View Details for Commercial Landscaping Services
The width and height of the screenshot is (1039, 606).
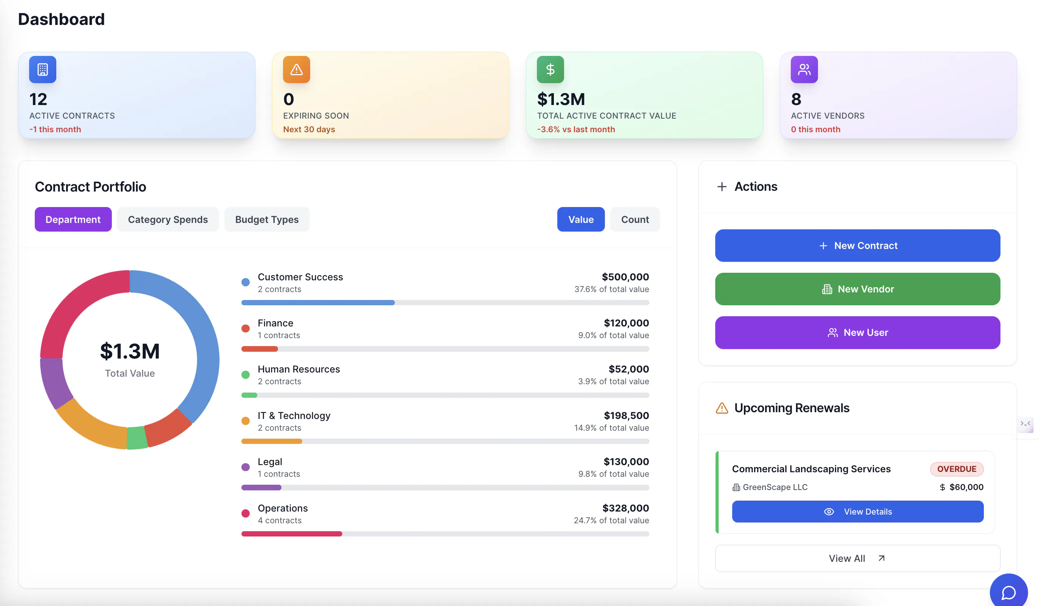tap(858, 512)
